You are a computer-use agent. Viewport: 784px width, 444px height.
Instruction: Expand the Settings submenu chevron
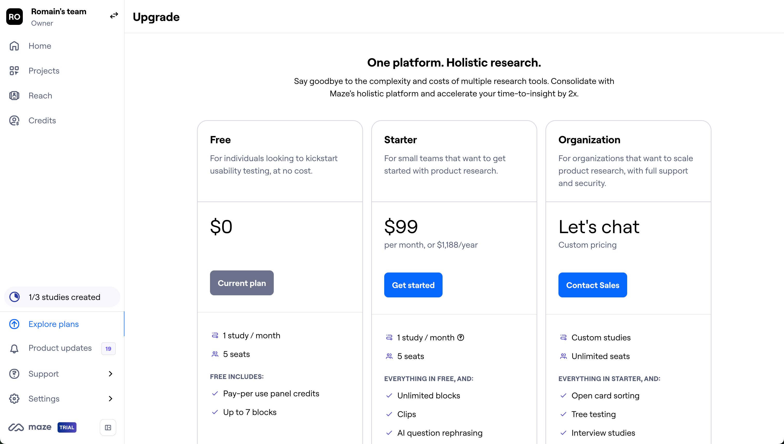click(x=110, y=399)
